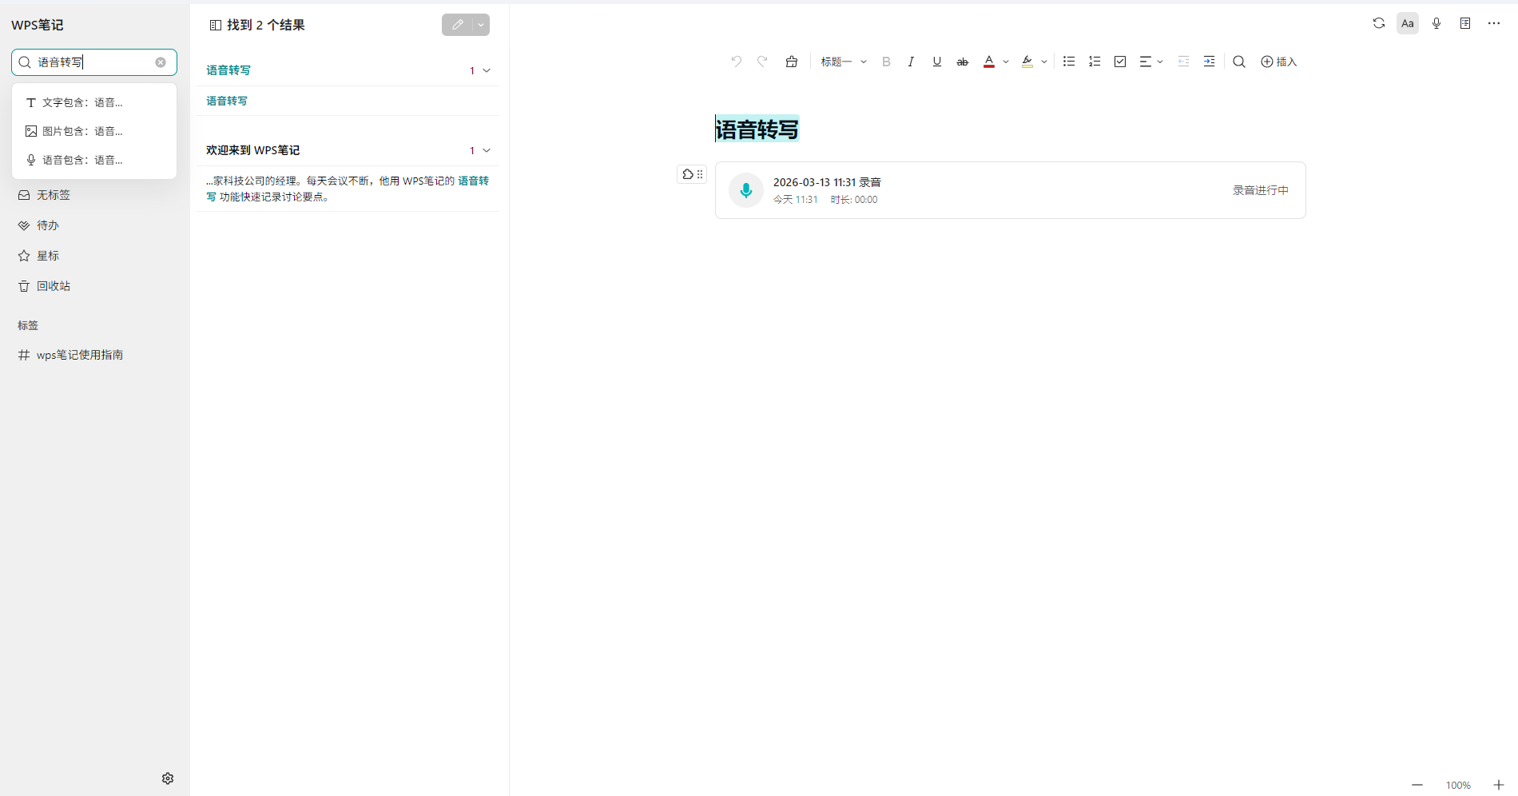Zoom in with the plus button
Image resolution: width=1518 pixels, height=796 pixels.
[1499, 785]
